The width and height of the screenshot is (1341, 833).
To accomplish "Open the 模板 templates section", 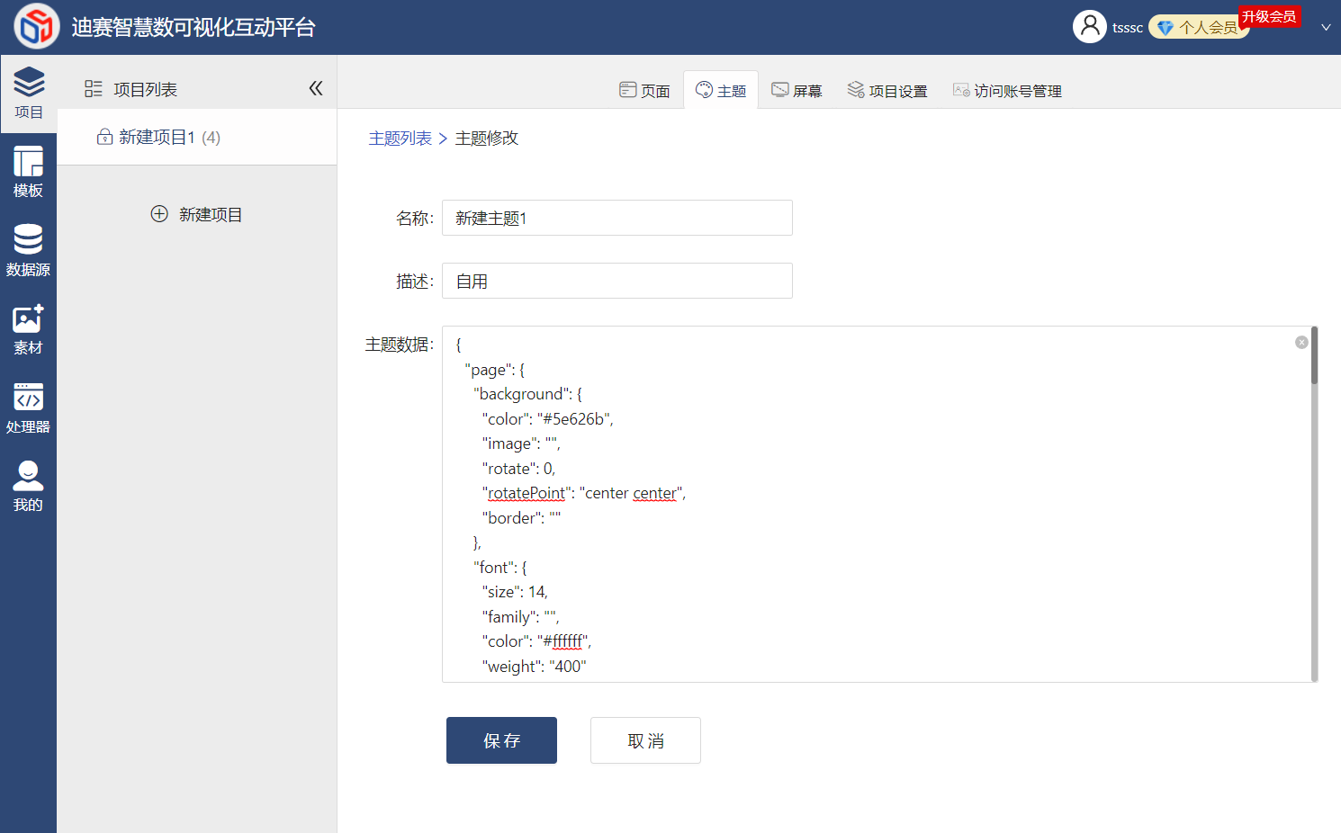I will tap(28, 173).
